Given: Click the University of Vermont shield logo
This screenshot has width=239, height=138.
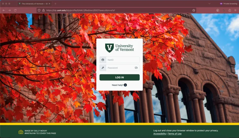Looking at the screenshot, I should (109, 48).
